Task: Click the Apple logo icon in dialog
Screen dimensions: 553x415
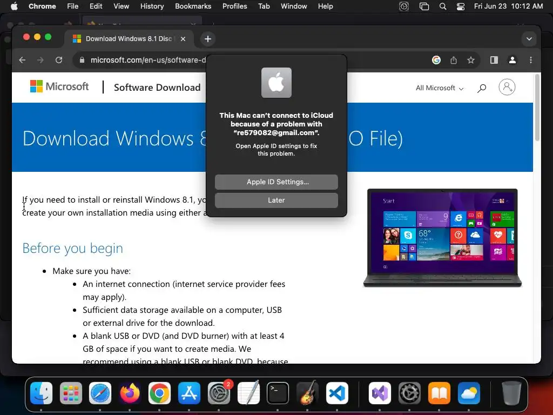Action: (276, 83)
